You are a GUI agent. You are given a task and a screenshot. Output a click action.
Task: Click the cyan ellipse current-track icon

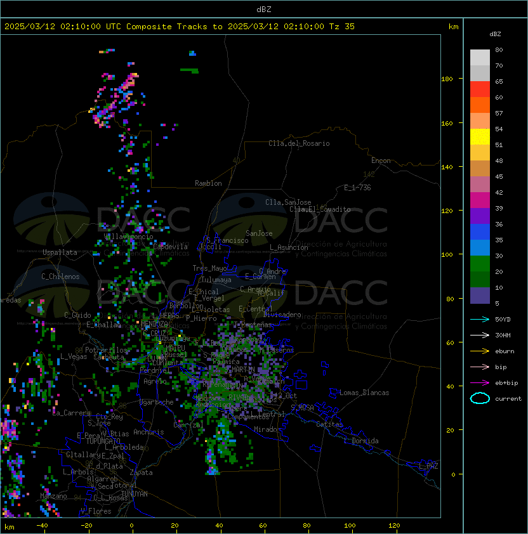[x=480, y=398]
